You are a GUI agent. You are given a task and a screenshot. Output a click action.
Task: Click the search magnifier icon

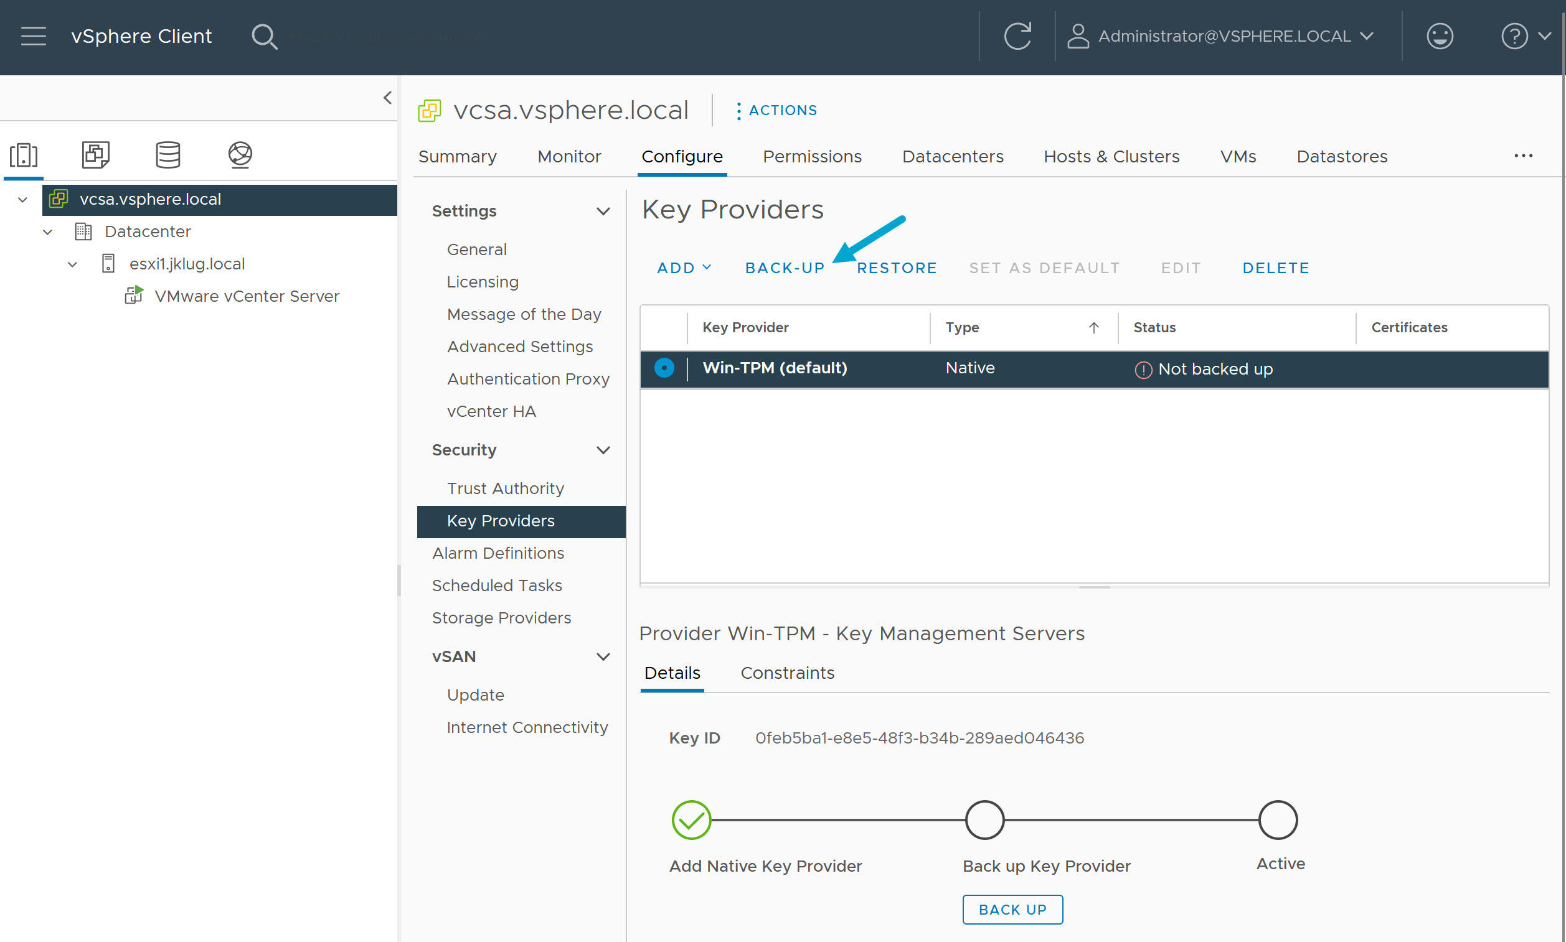click(x=264, y=36)
